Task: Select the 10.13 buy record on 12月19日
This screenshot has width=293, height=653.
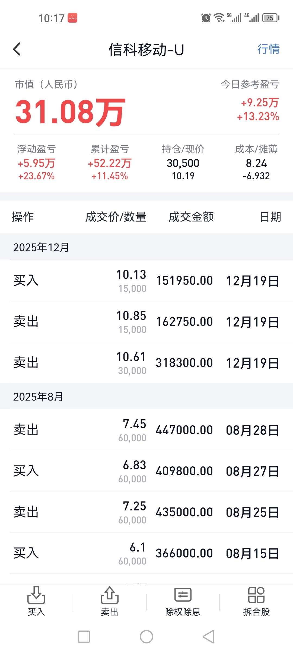Action: [146, 281]
